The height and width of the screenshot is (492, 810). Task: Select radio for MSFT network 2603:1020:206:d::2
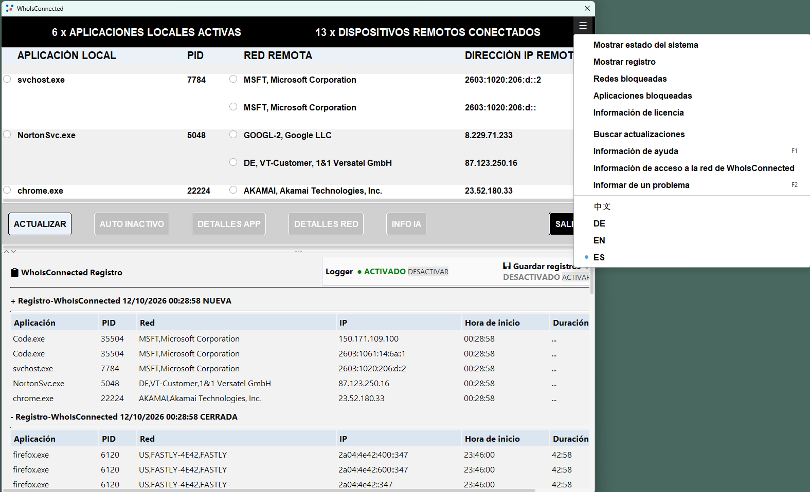pyautogui.click(x=233, y=79)
